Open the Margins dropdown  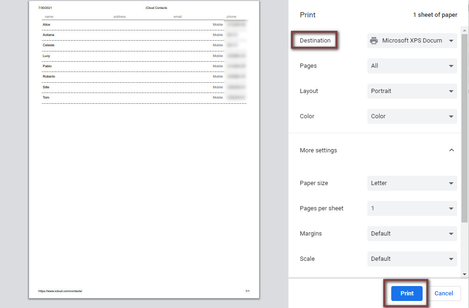point(412,234)
